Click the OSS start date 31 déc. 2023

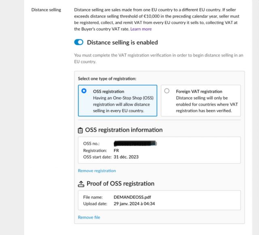[x=128, y=157]
